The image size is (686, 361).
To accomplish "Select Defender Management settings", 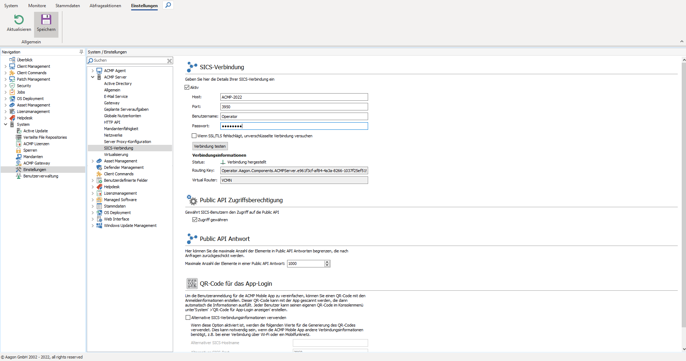I will (x=124, y=167).
